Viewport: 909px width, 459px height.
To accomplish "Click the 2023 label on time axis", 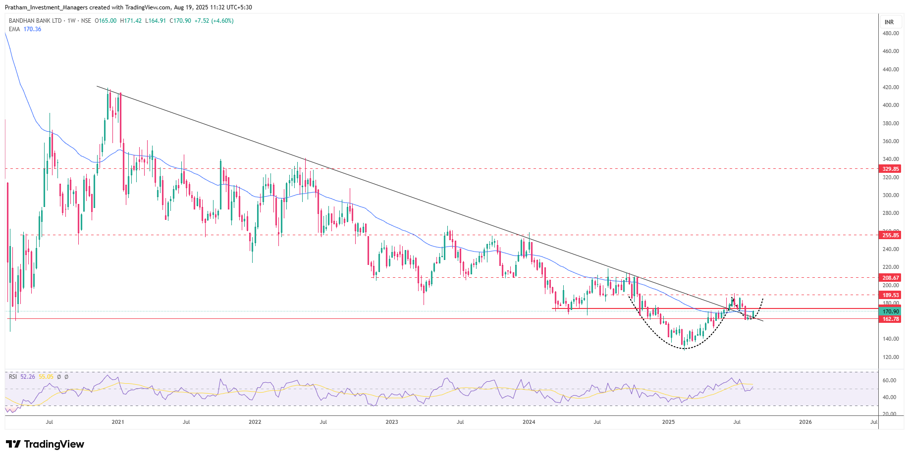I will click(391, 422).
